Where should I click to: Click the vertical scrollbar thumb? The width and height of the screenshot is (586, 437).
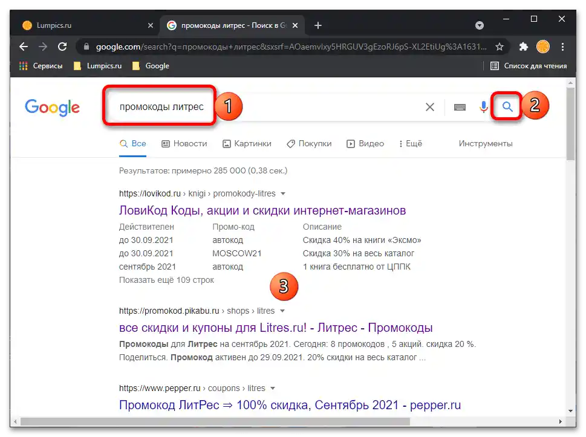click(x=570, y=124)
